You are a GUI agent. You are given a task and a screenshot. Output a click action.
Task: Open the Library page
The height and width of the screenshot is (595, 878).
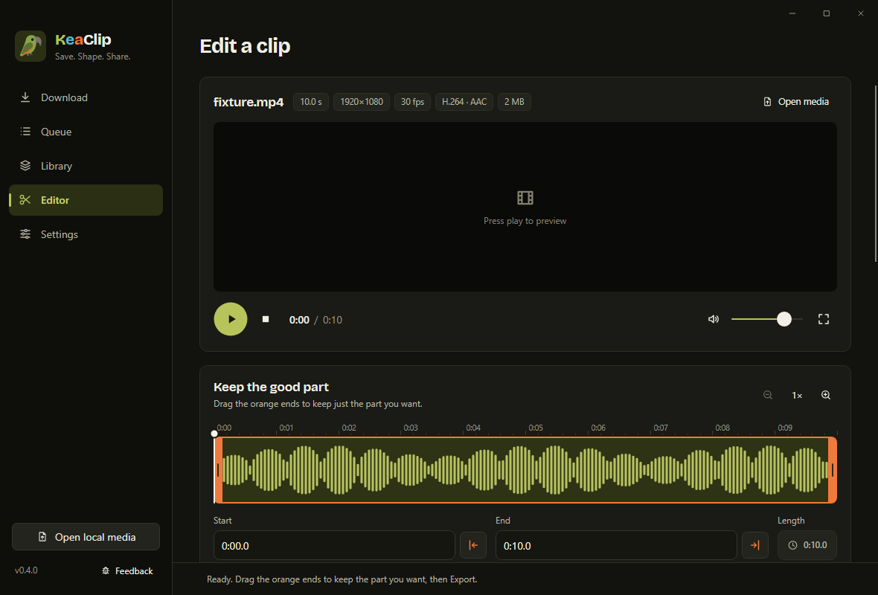[86, 166]
